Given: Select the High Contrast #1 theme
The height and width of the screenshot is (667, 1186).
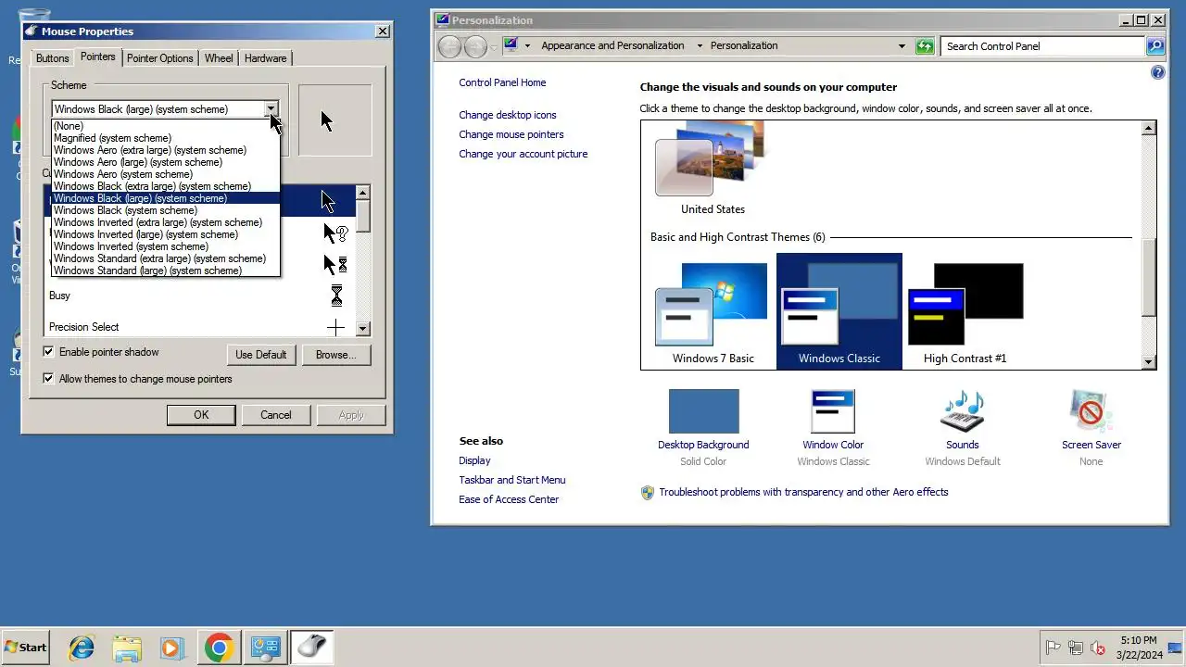Looking at the screenshot, I should [x=965, y=313].
